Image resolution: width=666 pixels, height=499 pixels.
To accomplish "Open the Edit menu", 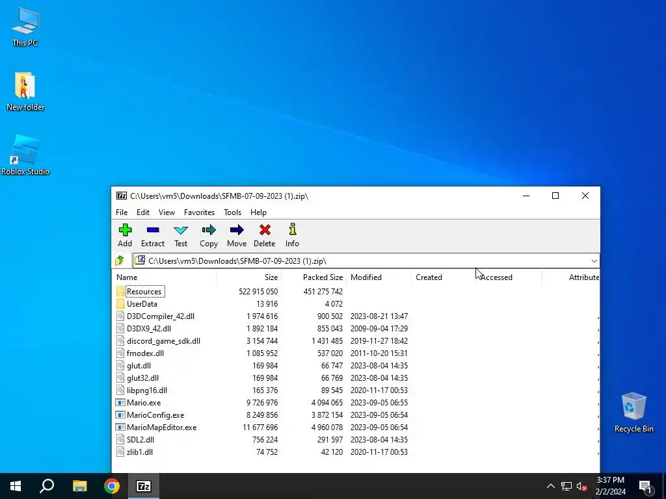I will (x=142, y=212).
